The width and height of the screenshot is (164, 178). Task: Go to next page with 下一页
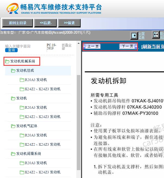pos(128,46)
